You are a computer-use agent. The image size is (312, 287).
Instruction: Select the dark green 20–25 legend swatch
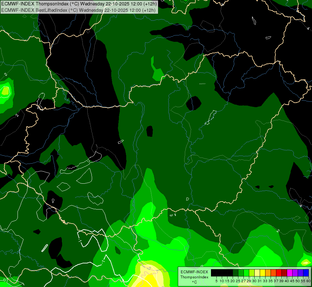click(x=236, y=273)
